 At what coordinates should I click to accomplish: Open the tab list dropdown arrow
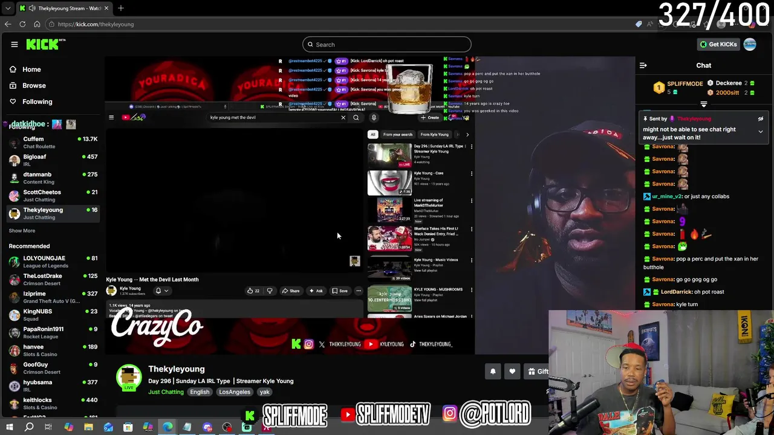[x=7, y=8]
